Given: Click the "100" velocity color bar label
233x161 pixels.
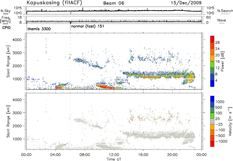Looking at the screenshot, I should coord(219,113).
